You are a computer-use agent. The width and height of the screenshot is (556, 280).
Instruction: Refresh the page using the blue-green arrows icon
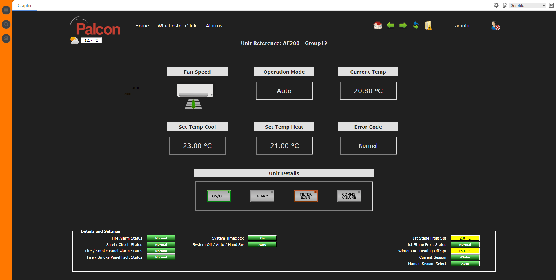[416, 25]
